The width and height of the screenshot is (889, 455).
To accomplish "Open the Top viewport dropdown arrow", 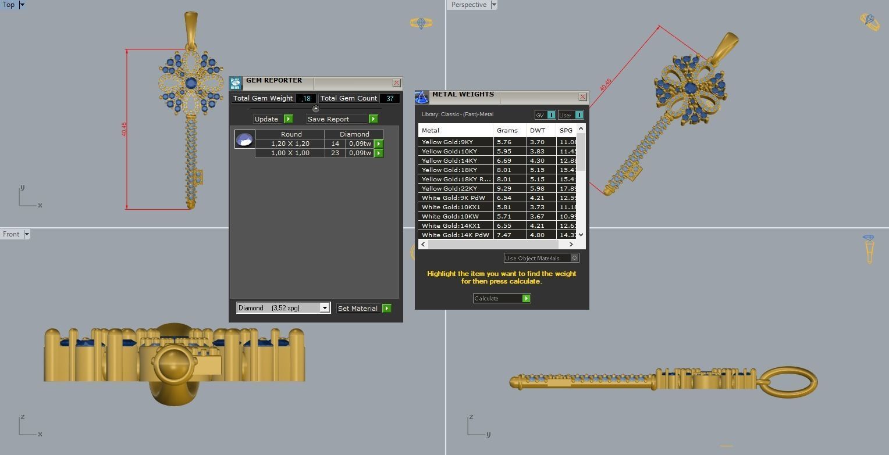I will click(22, 5).
